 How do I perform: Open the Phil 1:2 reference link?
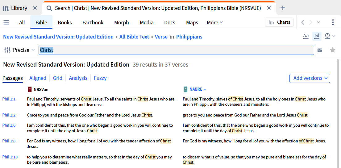pyautogui.click(x=9, y=115)
